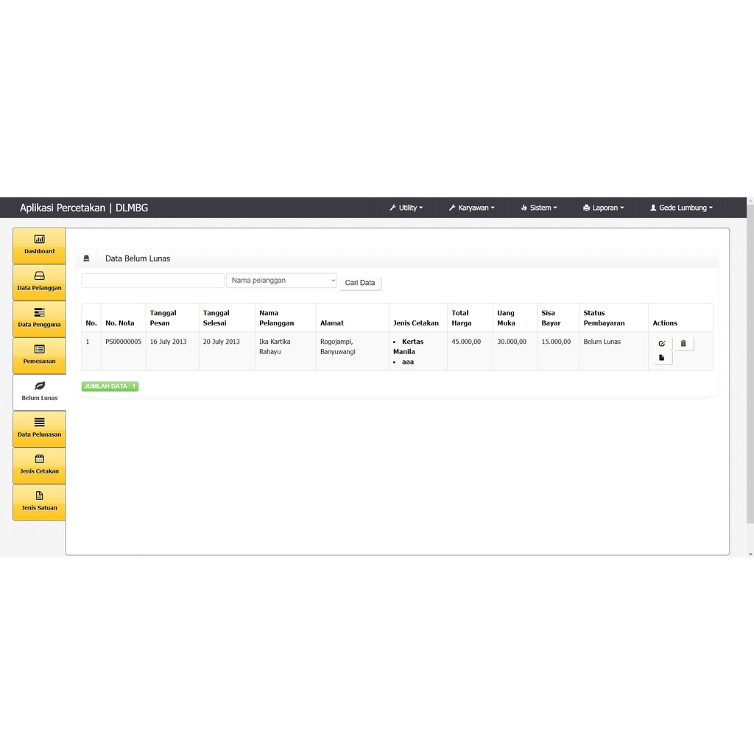
Task: Click the No. Nota column header
Action: coord(120,323)
